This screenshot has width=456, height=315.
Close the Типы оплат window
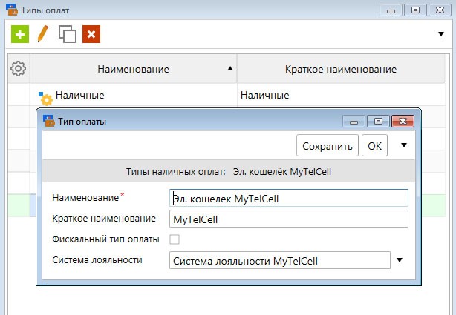click(440, 10)
